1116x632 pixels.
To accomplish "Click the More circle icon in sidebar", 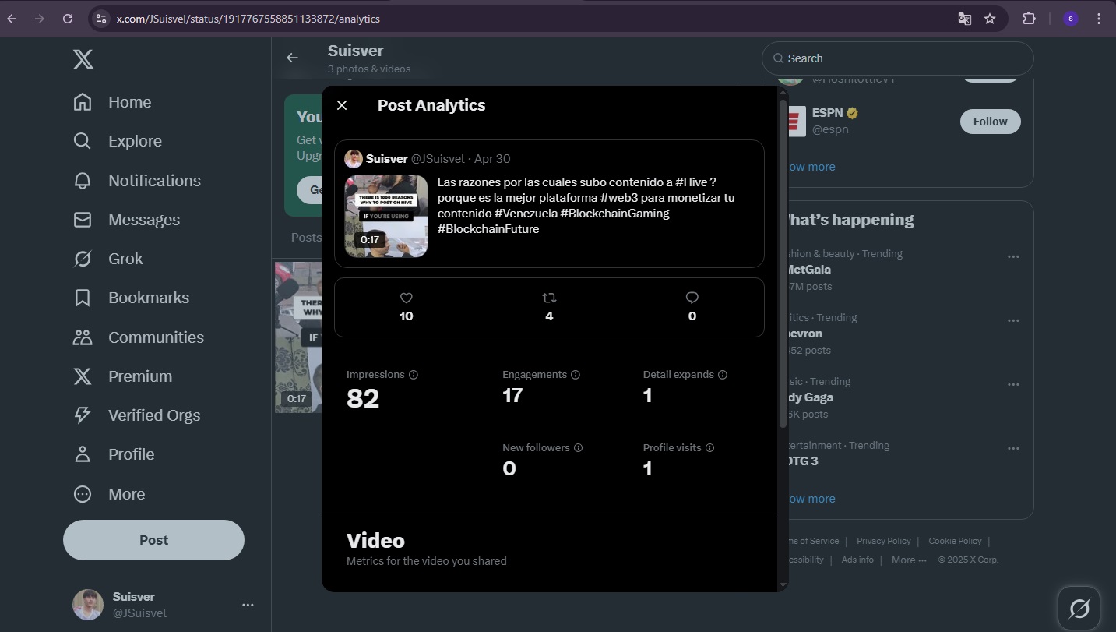I will pos(83,494).
